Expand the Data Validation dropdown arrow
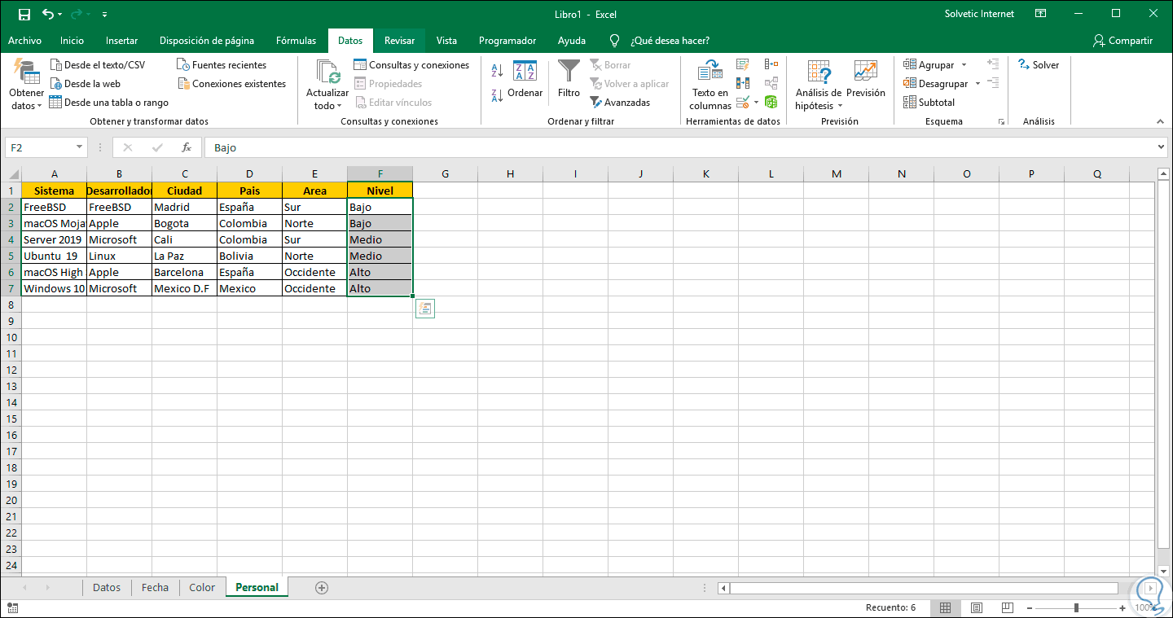This screenshot has height=618, width=1173. (x=755, y=103)
